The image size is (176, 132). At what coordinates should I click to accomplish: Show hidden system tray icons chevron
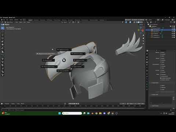[x=161, y=113]
